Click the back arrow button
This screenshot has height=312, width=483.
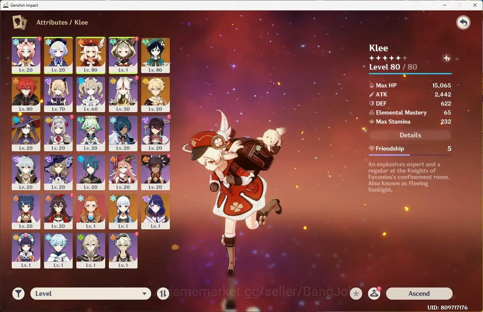[x=463, y=23]
